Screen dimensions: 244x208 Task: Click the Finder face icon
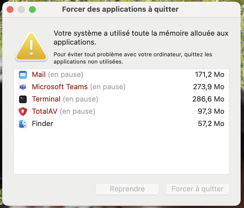coord(23,124)
